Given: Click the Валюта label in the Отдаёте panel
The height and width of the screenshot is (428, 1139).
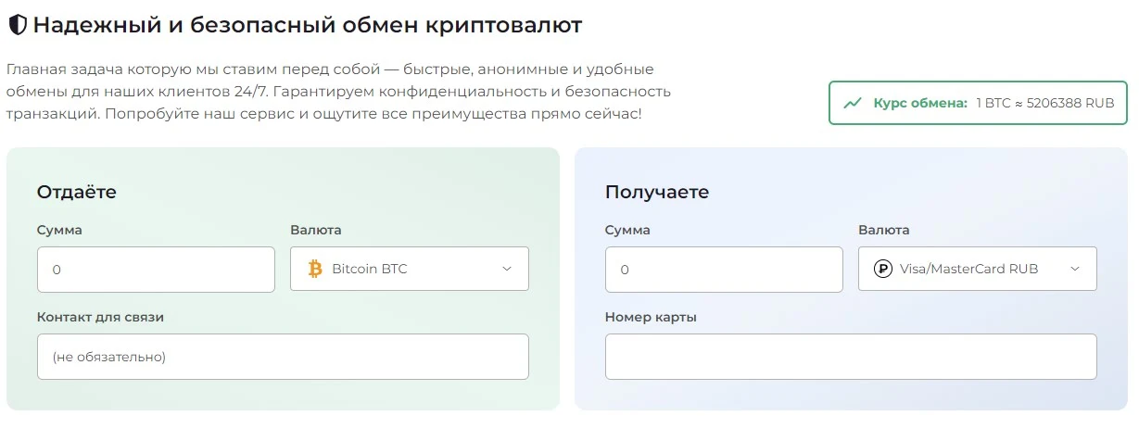Looking at the screenshot, I should point(316,230).
